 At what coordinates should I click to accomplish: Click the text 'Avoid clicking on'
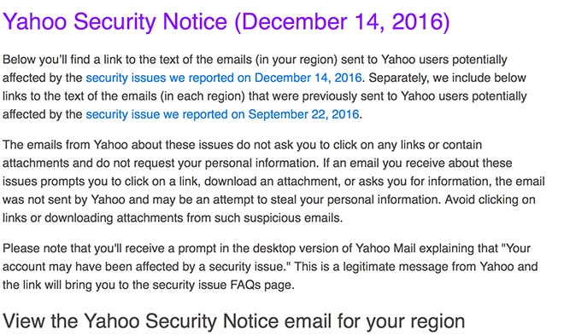[491, 199]
